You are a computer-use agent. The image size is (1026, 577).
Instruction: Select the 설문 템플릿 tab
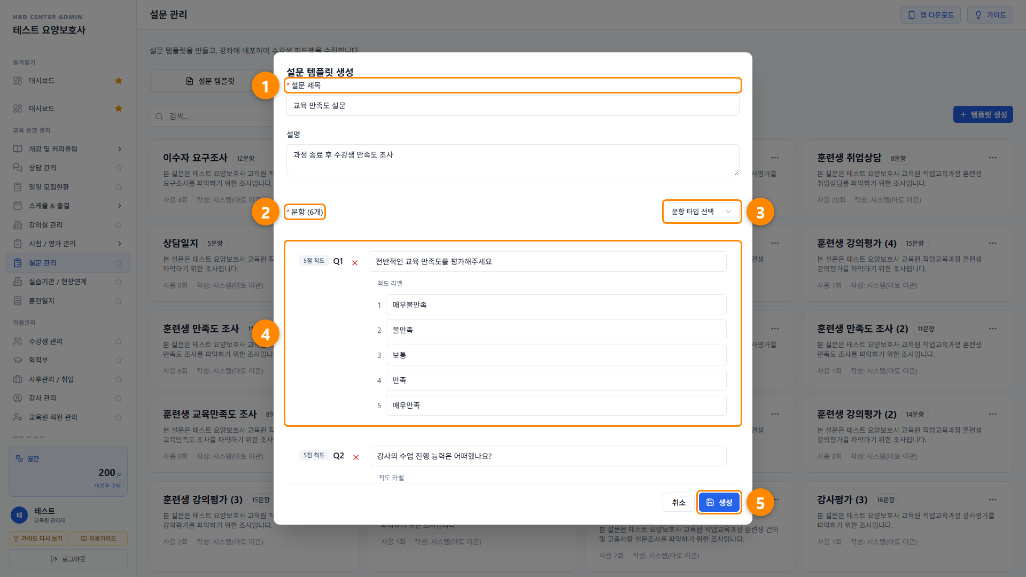pyautogui.click(x=211, y=81)
